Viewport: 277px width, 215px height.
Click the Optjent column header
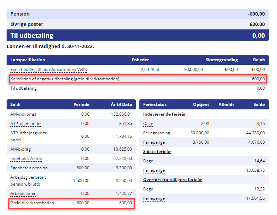click(201, 105)
